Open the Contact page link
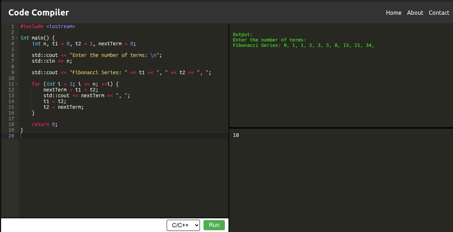 439,13
